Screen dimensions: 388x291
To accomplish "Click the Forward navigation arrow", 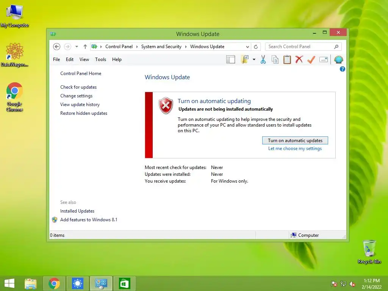I will click(67, 47).
